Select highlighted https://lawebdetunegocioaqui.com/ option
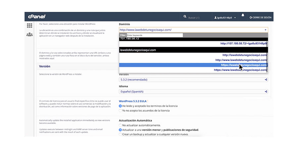This screenshot has width=298, height=149. (x=193, y=65)
